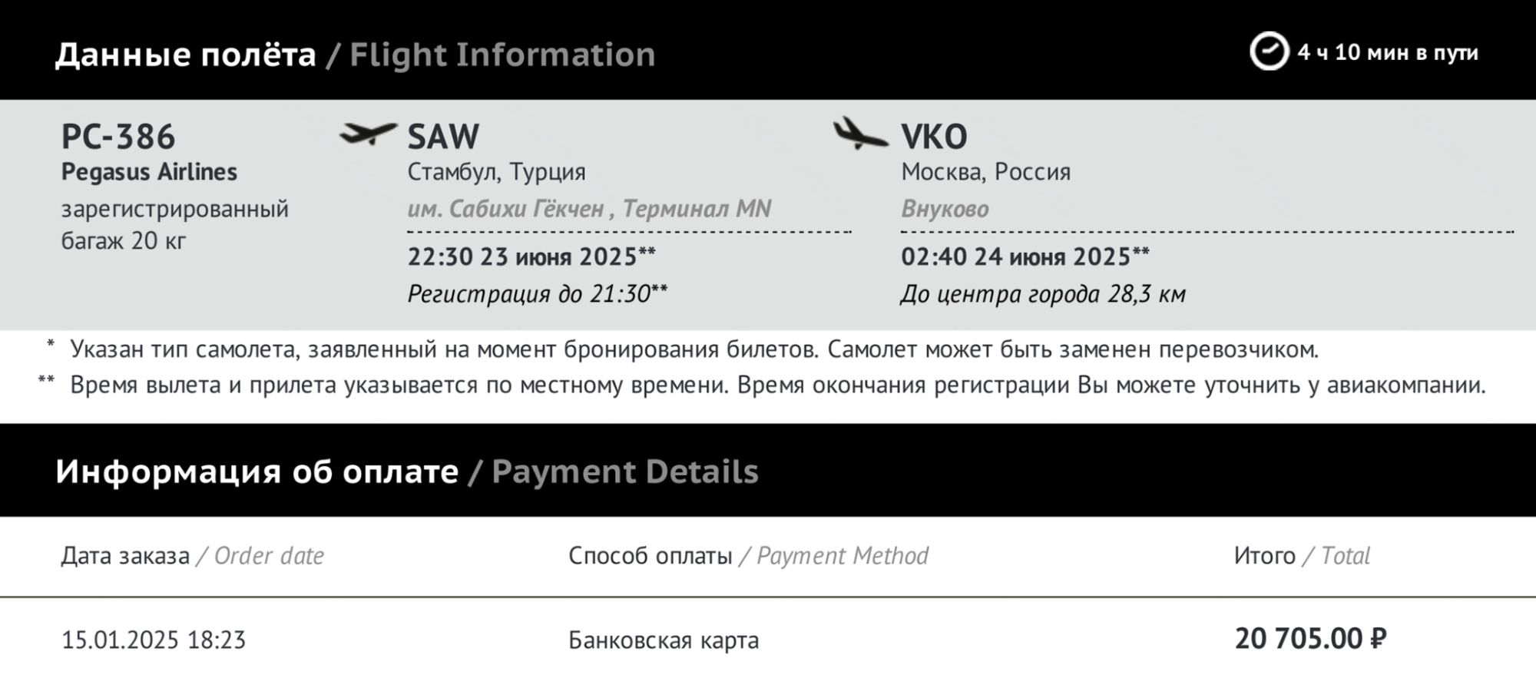Click the clock icon beside travel duration
Screen dimensions: 1536x688
click(x=1269, y=51)
